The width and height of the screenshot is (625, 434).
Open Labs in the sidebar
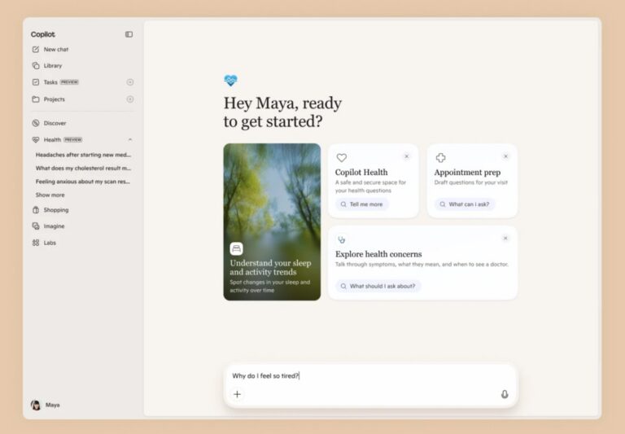pos(50,243)
